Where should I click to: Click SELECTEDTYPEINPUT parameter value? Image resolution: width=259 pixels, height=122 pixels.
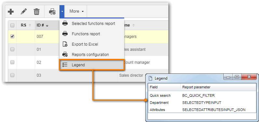[202, 103]
